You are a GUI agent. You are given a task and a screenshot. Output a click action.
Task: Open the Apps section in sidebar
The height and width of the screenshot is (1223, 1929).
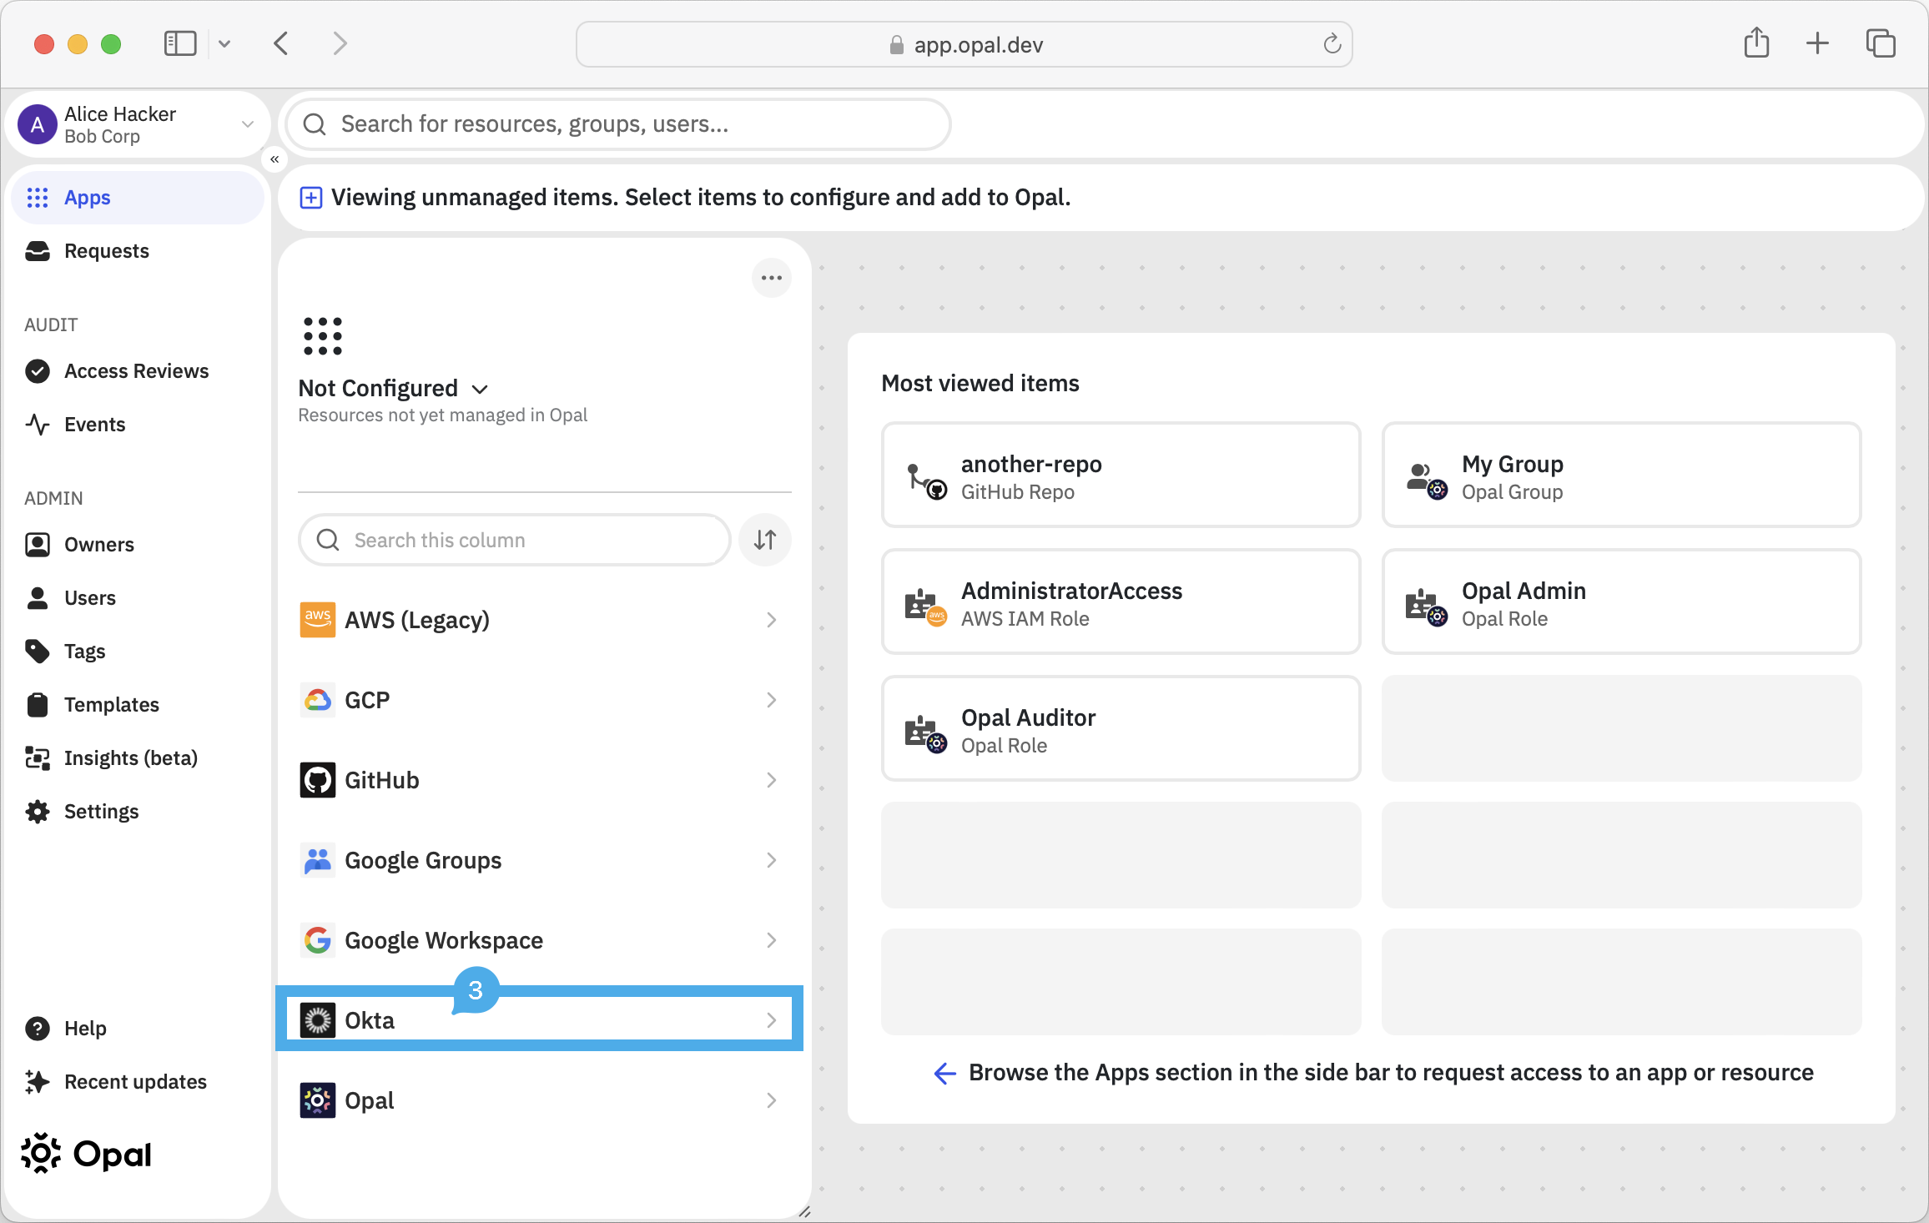coord(138,198)
